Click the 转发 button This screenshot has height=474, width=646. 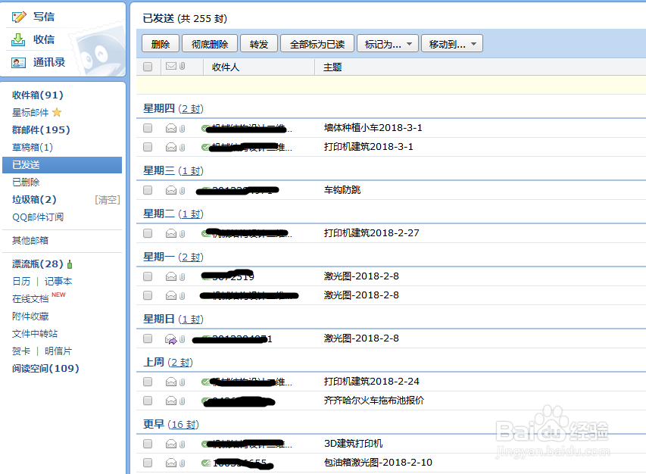point(259,43)
